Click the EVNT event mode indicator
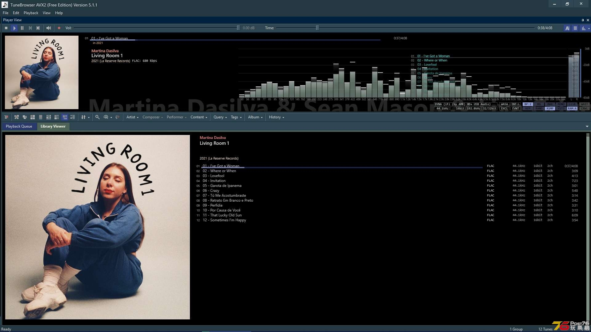591x332 pixels. click(516, 109)
